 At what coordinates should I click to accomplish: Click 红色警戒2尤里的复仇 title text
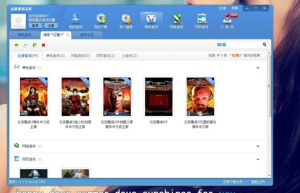tap(200, 124)
